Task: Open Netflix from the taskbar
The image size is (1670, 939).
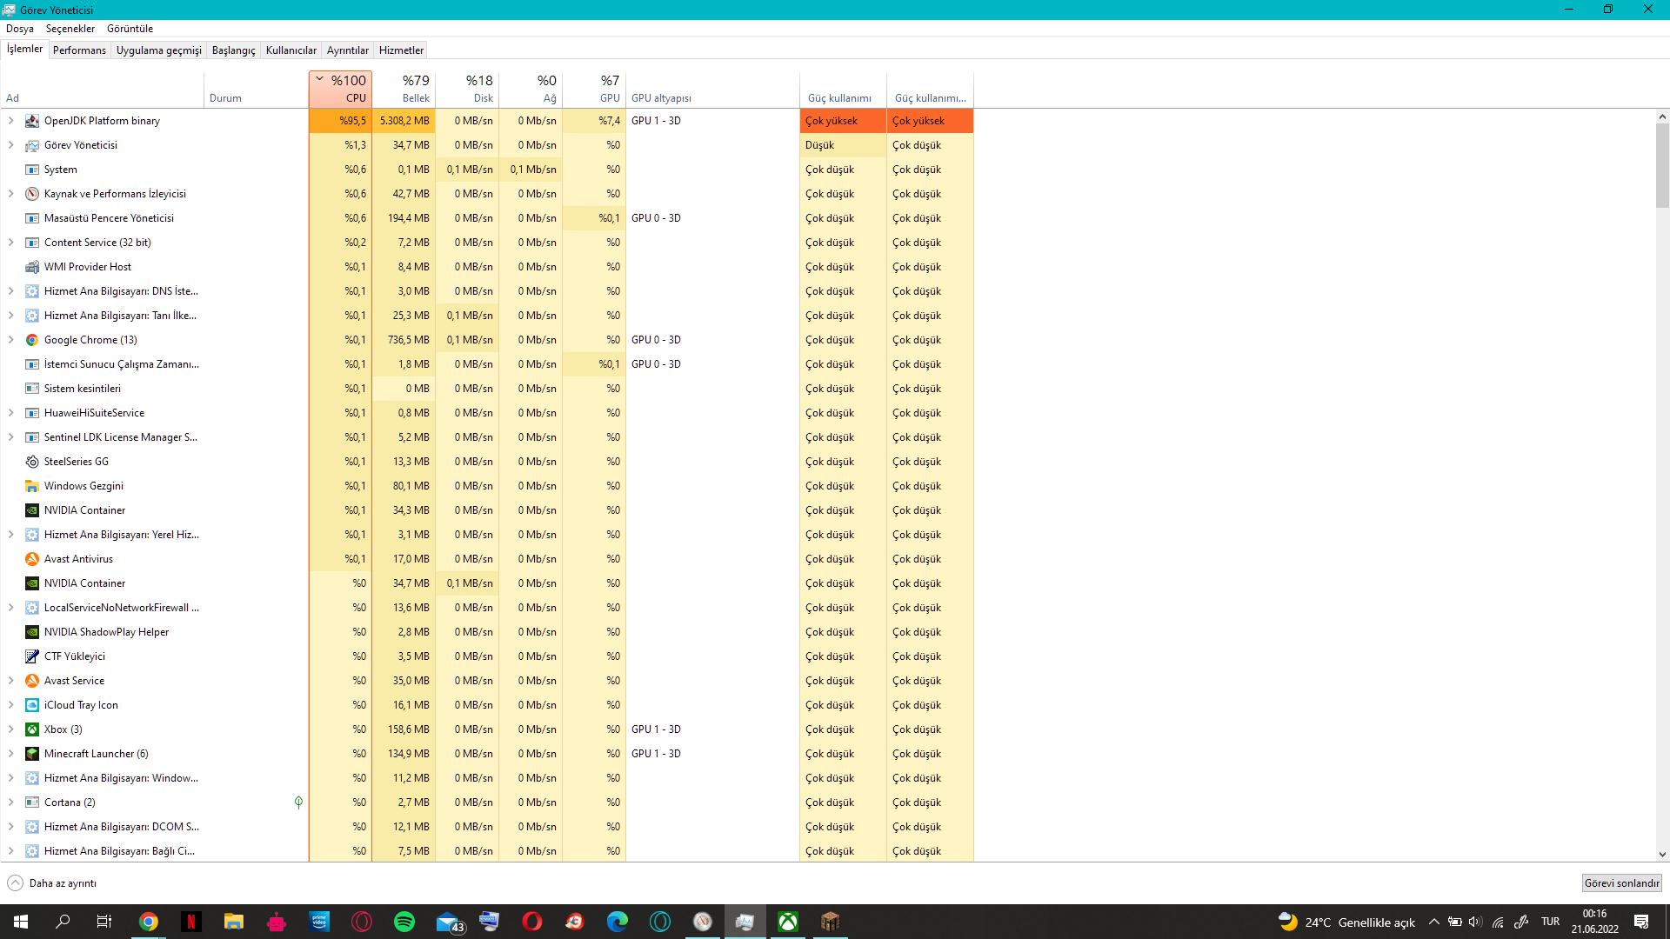Action: tap(191, 922)
